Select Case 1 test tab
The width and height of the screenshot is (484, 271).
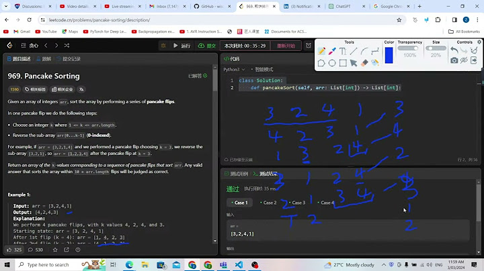click(x=239, y=203)
